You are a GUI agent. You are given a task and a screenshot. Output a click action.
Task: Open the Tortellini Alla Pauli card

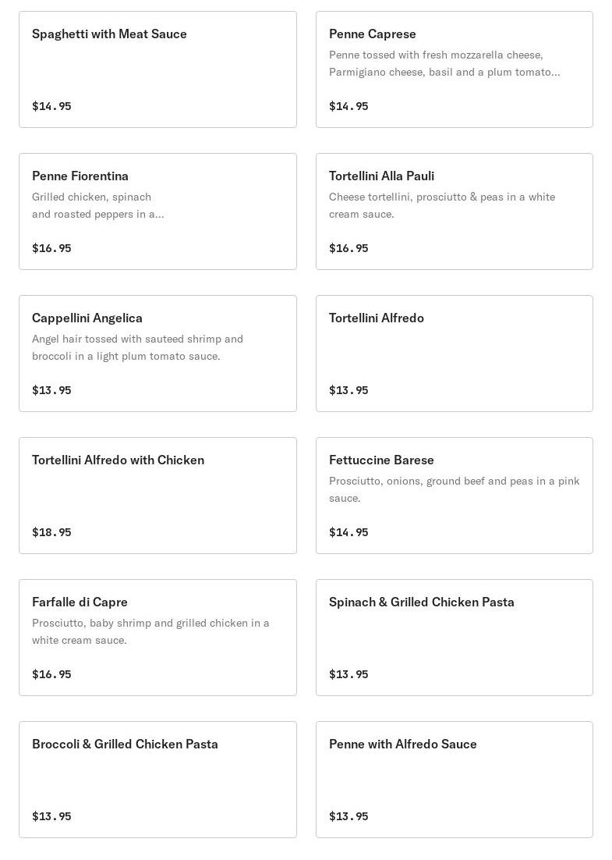(455, 211)
